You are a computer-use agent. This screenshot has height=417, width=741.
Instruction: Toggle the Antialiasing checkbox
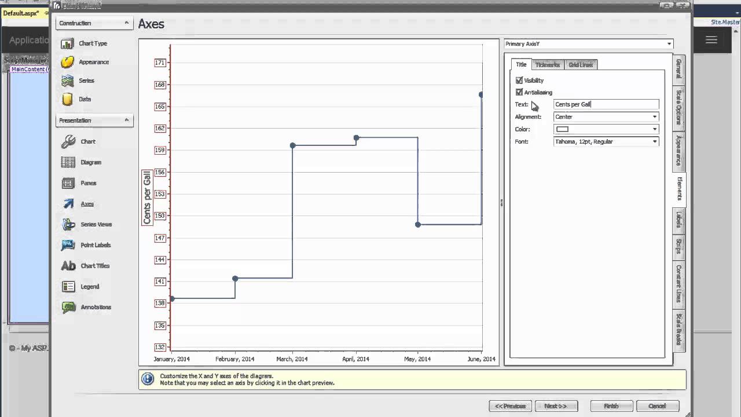pos(519,92)
